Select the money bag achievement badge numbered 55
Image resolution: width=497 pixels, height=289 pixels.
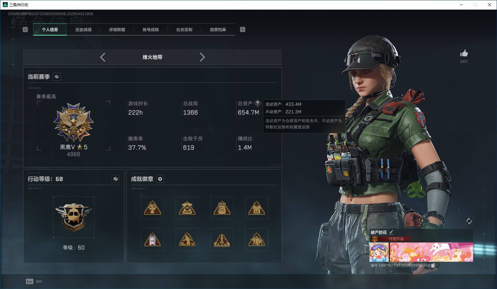click(x=222, y=208)
